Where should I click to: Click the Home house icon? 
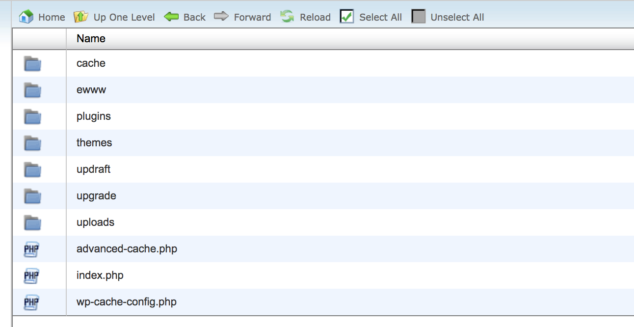(26, 17)
